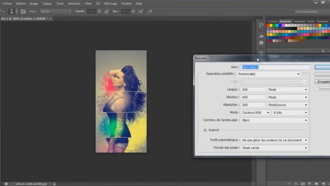Click the pressure-for-opacity icon after Opacité
This screenshot has height=186, width=330.
(107, 11)
